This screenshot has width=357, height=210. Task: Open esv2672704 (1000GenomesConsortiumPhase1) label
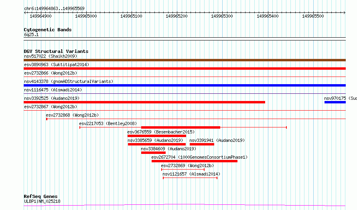(x=199, y=157)
